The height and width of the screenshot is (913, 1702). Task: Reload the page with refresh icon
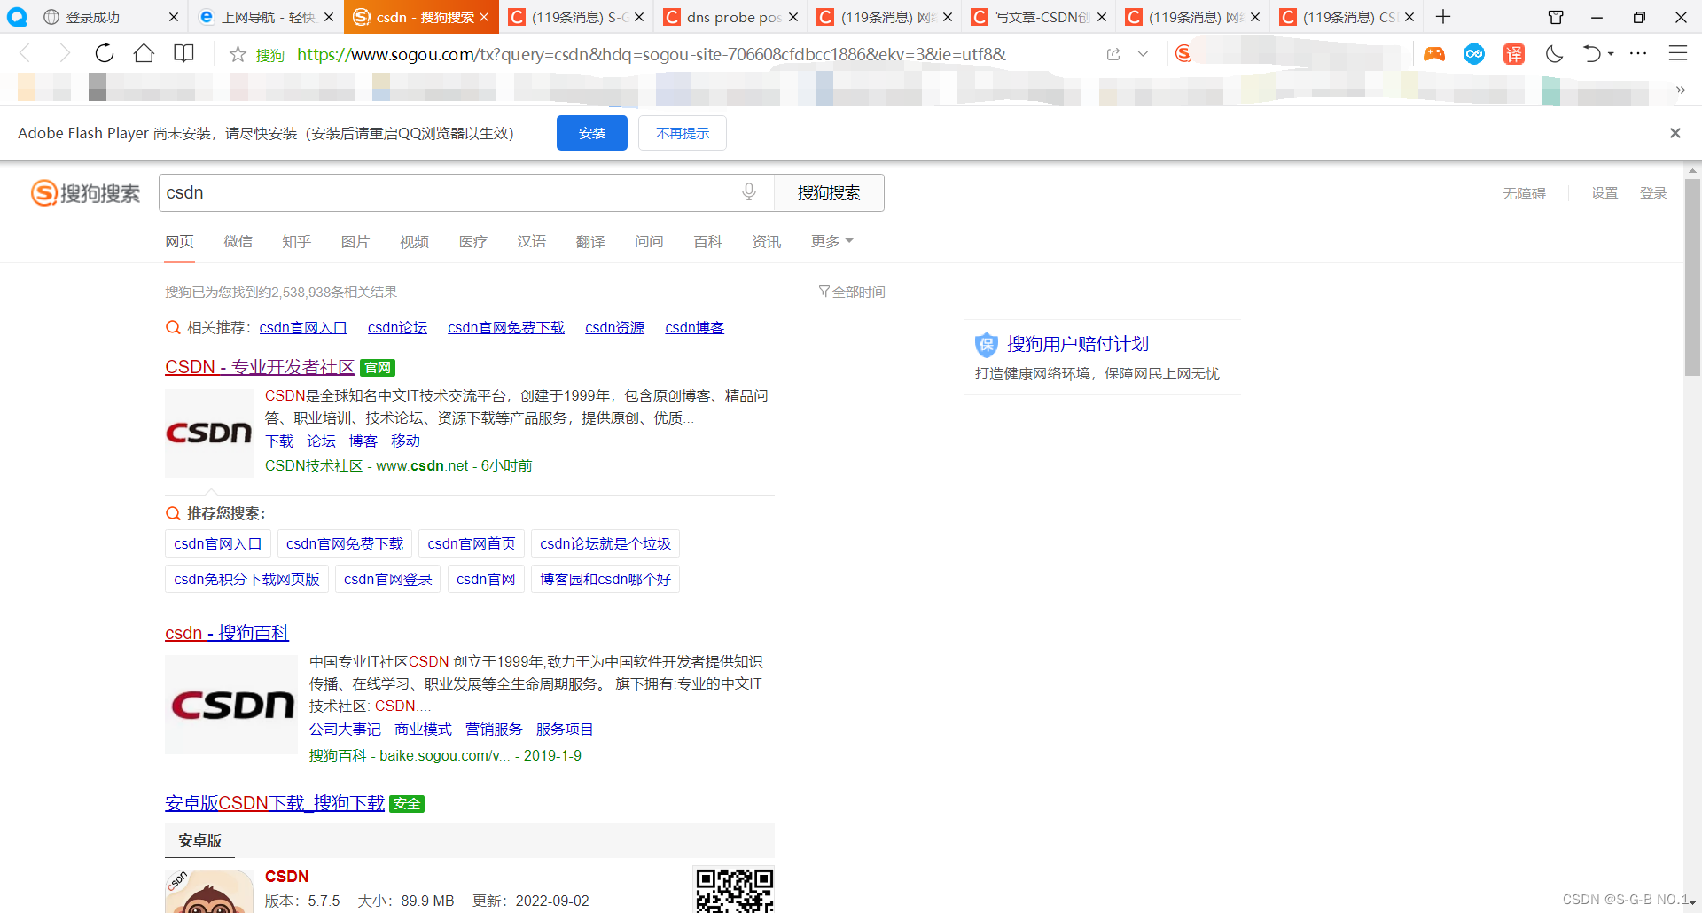[105, 53]
